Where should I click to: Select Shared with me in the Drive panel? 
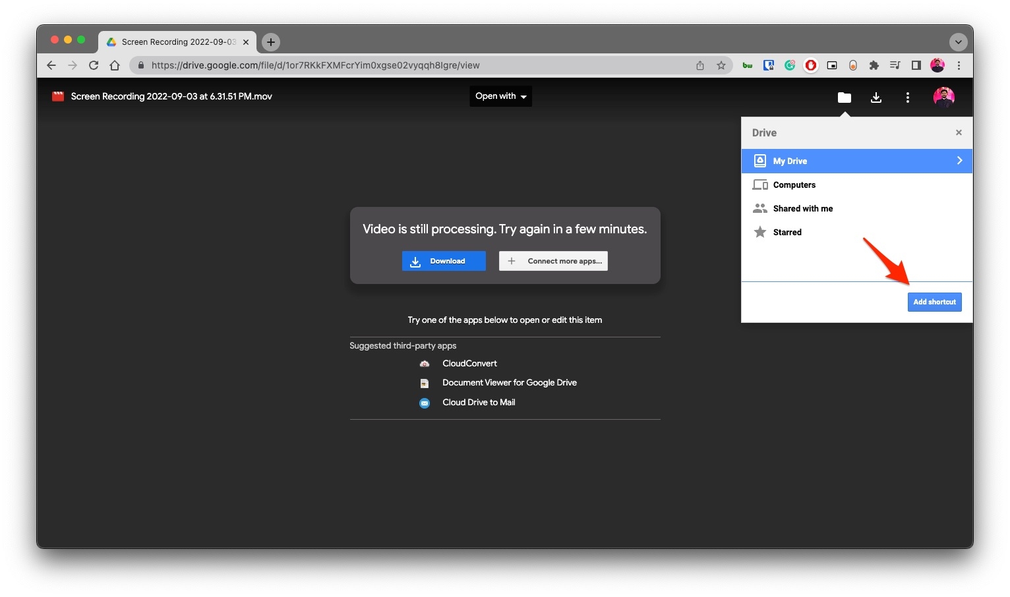tap(802, 209)
